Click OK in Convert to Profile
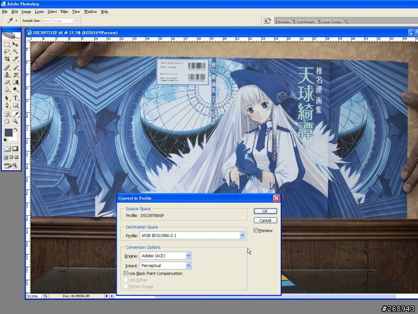Image resolution: width=418 pixels, height=314 pixels. 265,211
